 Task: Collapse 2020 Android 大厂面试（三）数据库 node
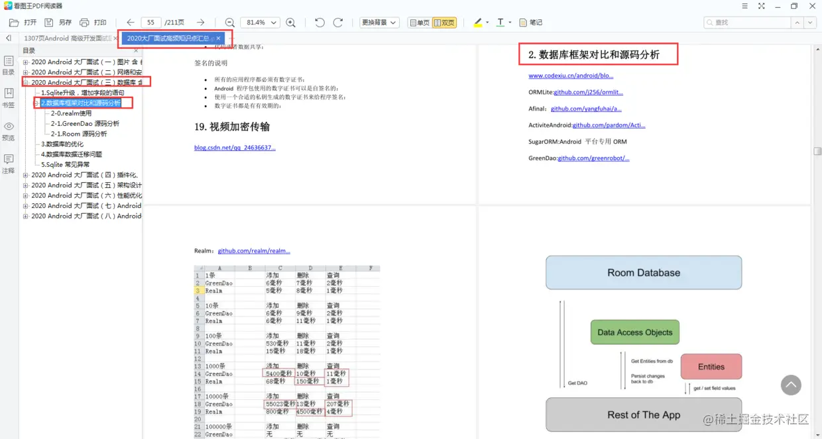pyautogui.click(x=26, y=83)
